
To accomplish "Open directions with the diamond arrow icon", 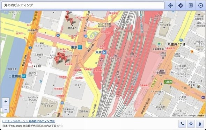I will (181, 6).
